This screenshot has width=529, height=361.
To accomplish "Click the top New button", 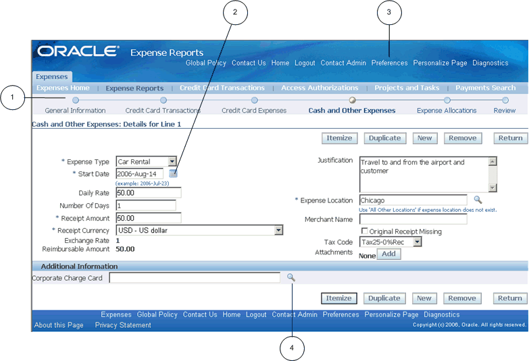I will pos(425,138).
